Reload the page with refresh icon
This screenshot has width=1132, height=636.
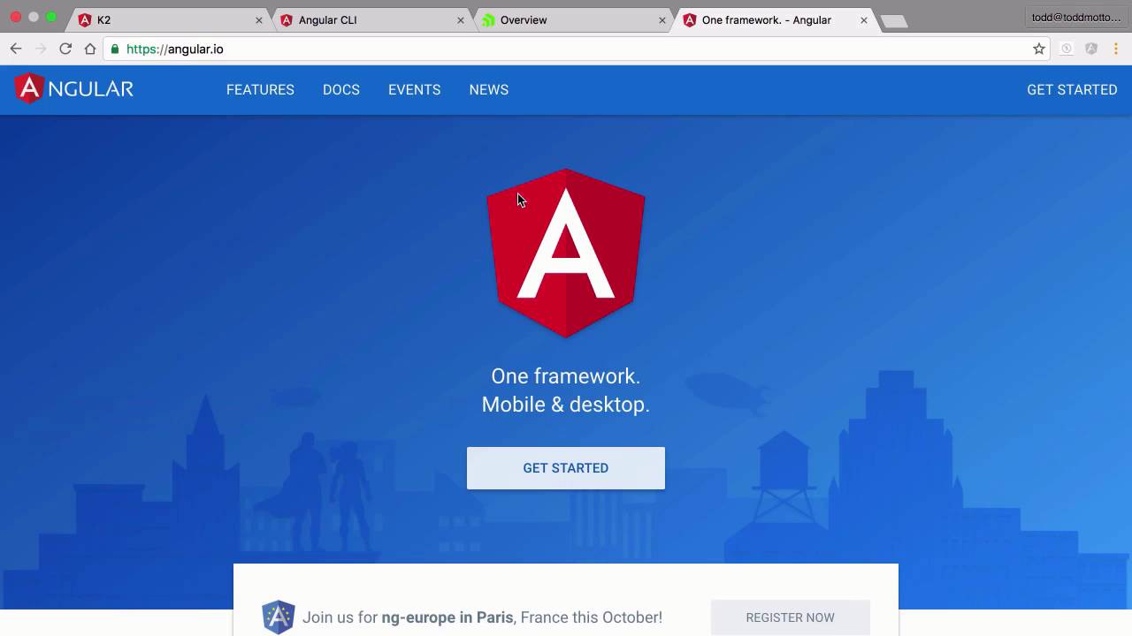tap(65, 49)
